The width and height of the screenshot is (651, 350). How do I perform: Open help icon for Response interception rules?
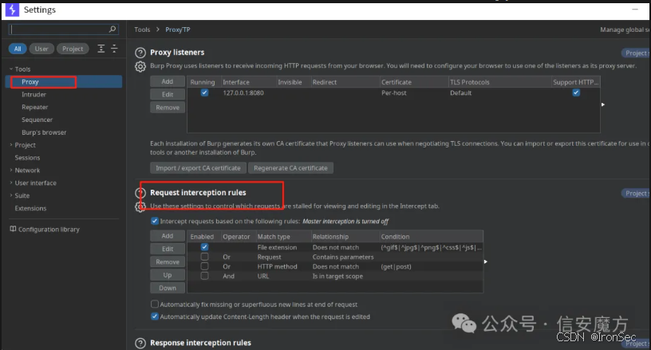pyautogui.click(x=140, y=343)
